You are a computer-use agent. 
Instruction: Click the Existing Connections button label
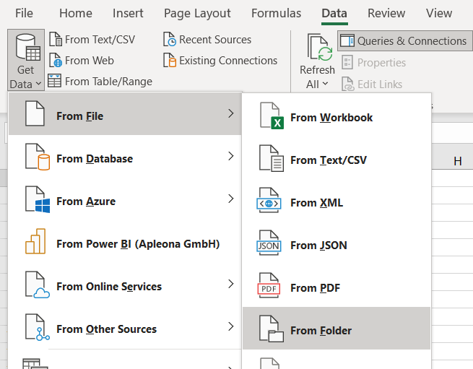(228, 61)
